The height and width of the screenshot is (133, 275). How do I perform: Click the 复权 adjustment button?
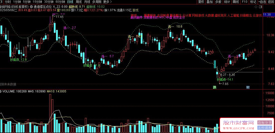pos(201,2)
